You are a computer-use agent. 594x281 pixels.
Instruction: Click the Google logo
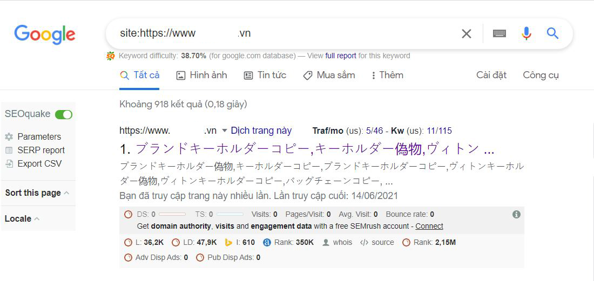[x=45, y=35]
